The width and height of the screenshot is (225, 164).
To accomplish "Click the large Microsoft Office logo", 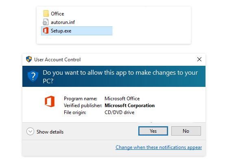I will click(x=50, y=101).
